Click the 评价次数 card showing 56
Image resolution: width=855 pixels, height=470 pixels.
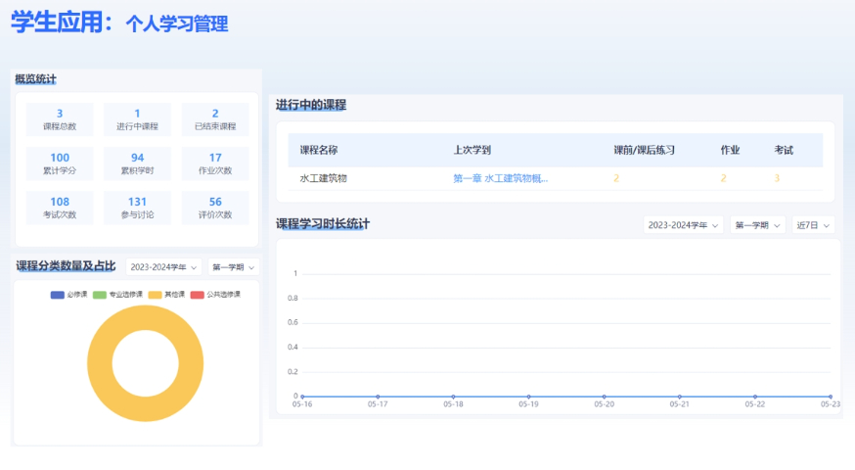pyautogui.click(x=215, y=208)
